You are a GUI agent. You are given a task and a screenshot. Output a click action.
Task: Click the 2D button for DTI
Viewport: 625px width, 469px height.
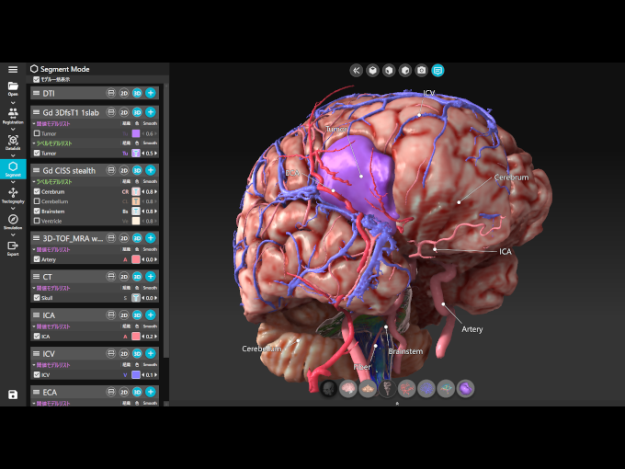[124, 93]
